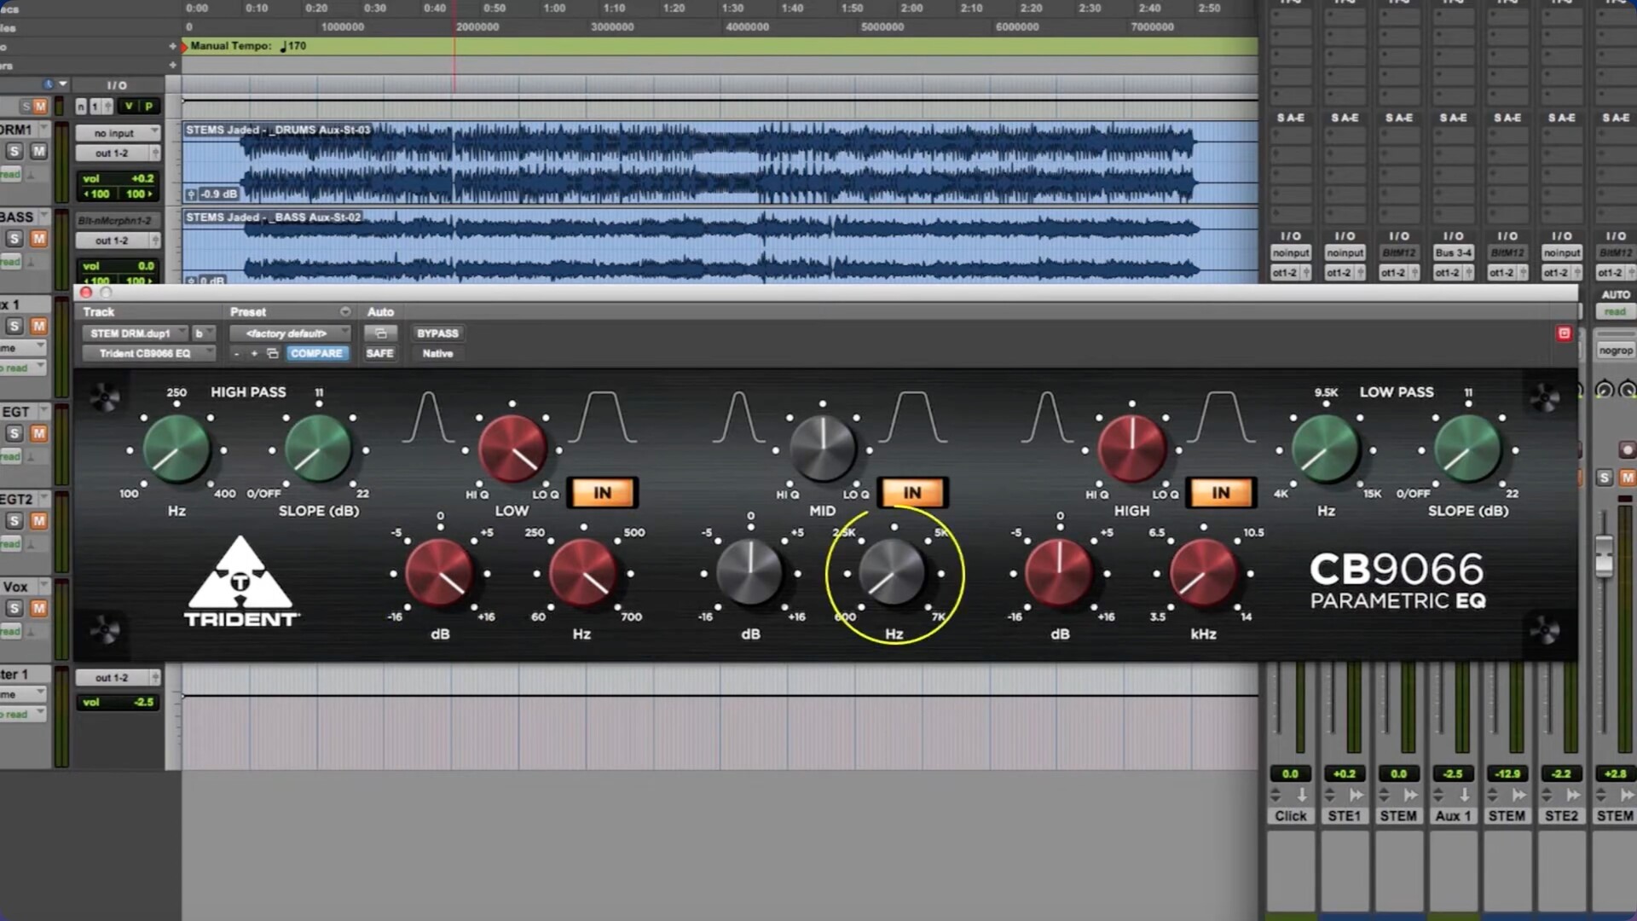Click the wide bell curve icon in HIGH band

[1222, 417]
